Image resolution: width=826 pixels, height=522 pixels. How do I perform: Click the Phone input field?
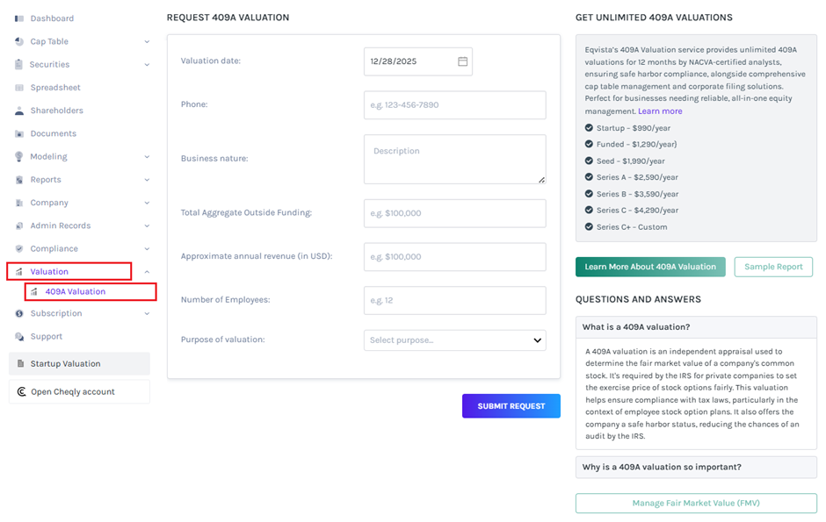coord(454,105)
